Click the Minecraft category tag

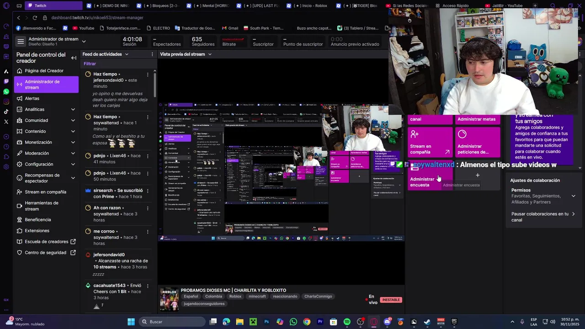tap(257, 297)
